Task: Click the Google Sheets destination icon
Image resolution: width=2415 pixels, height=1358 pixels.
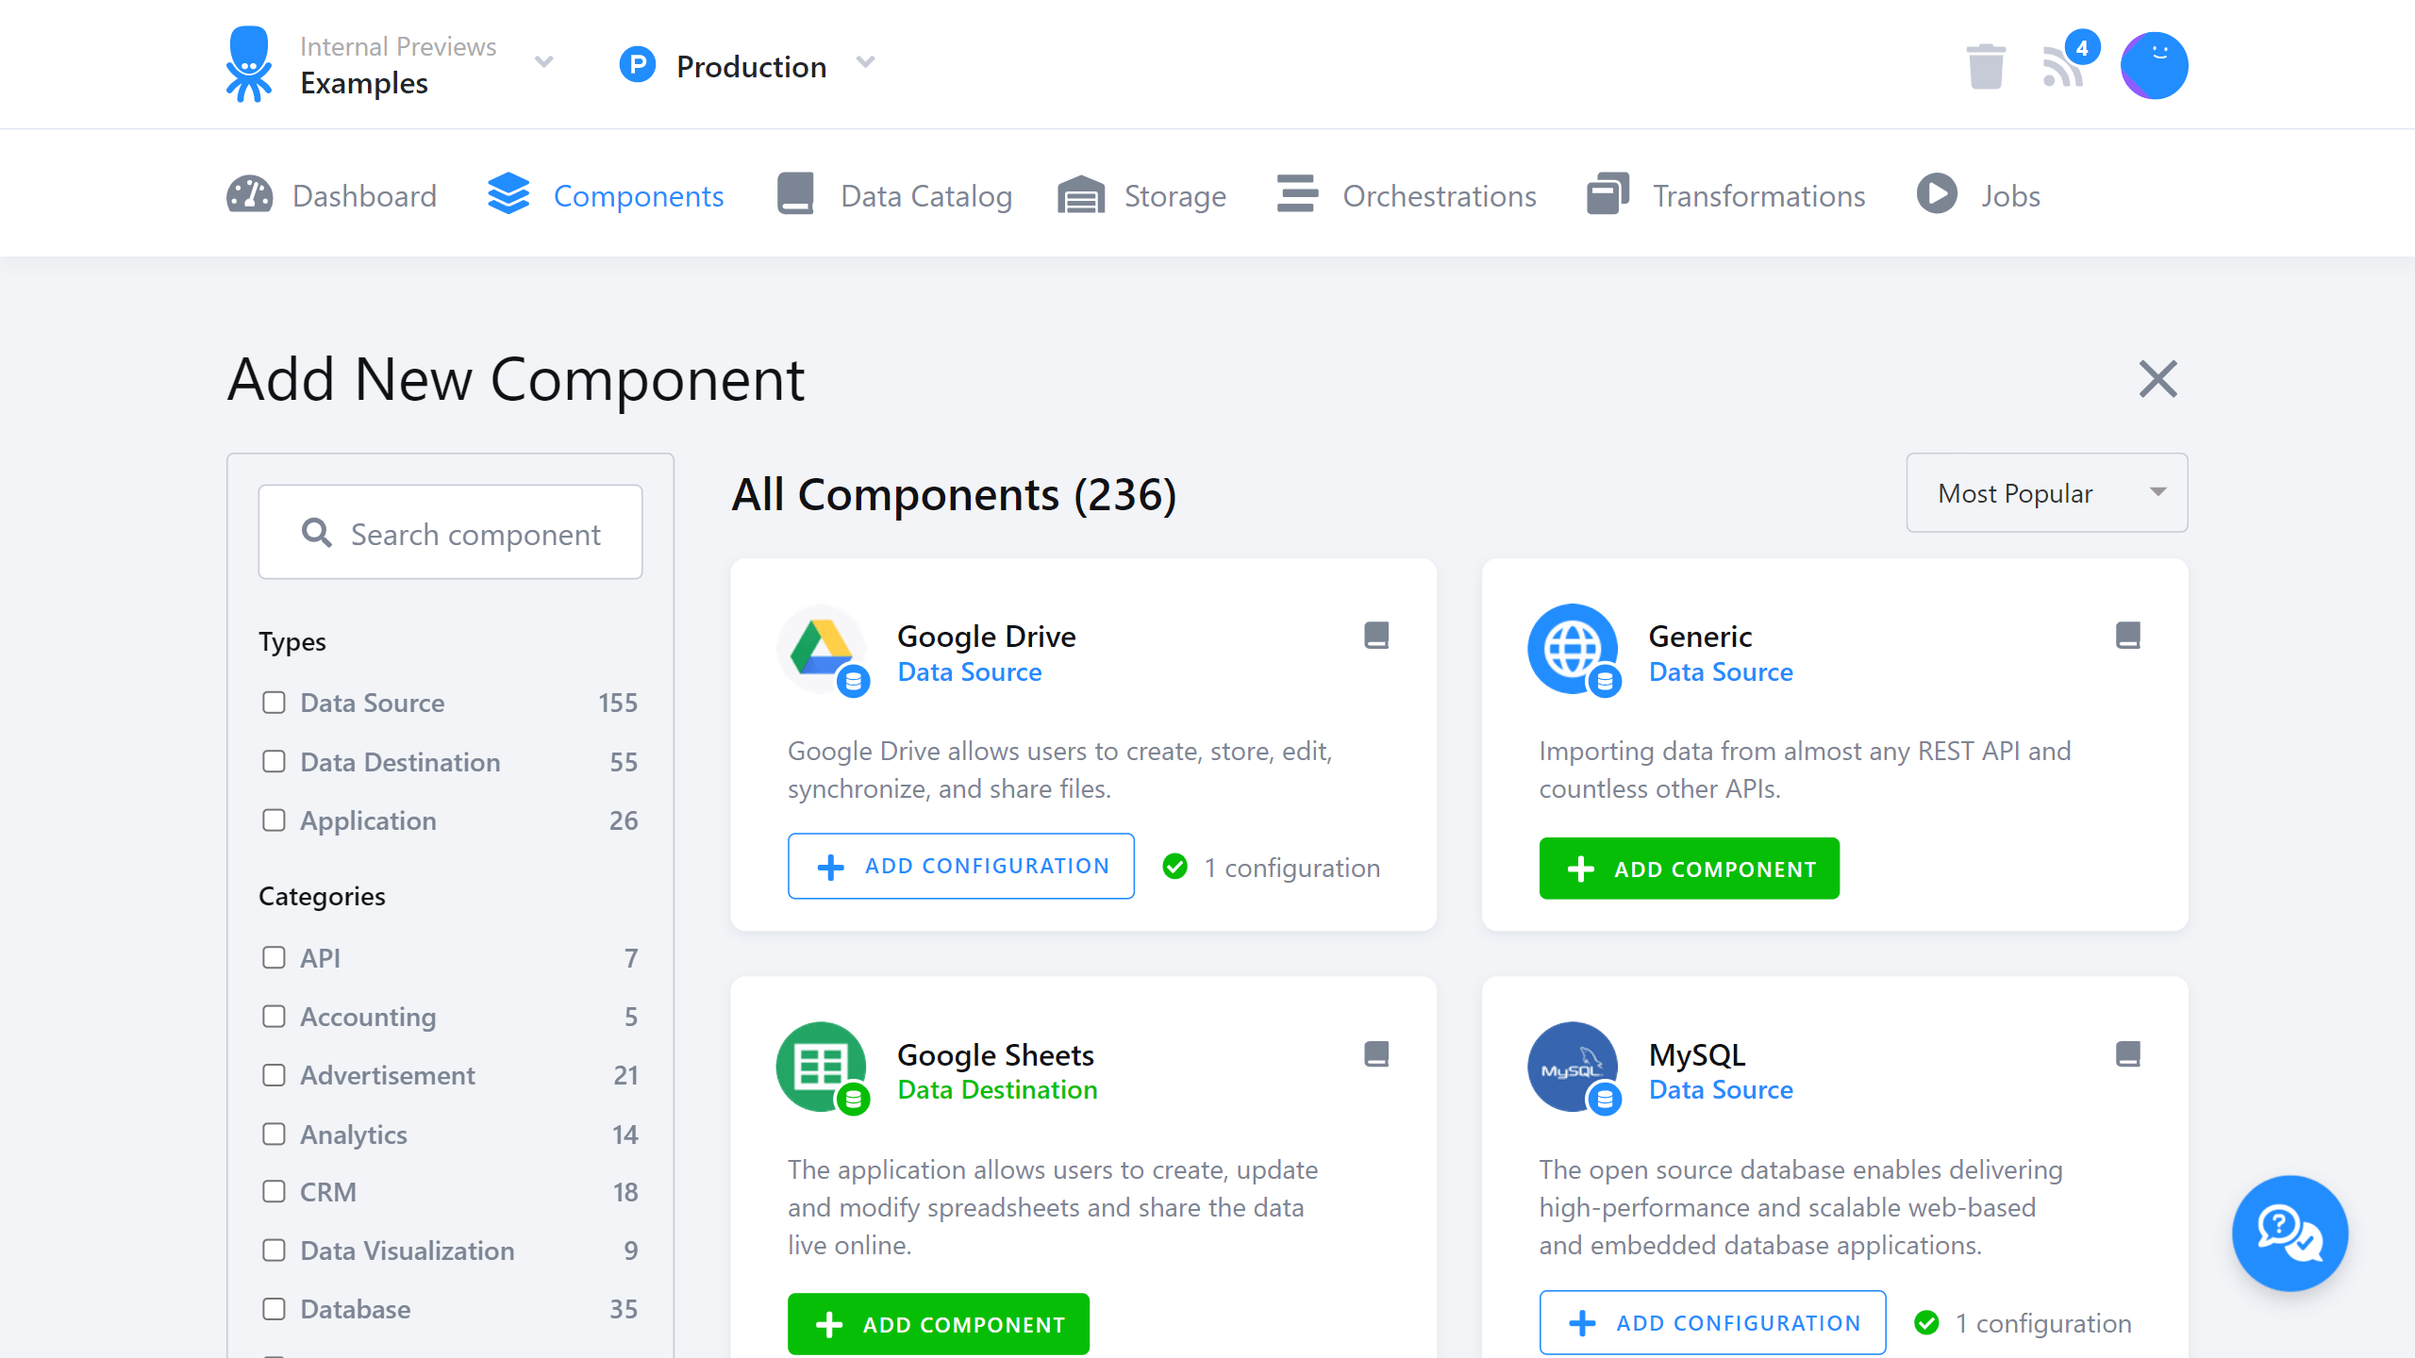Action: pyautogui.click(x=821, y=1068)
